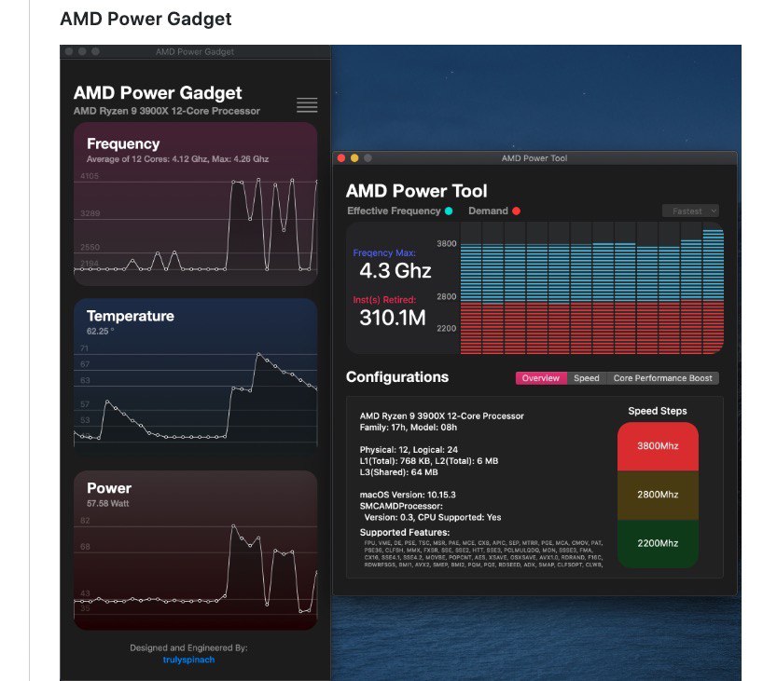777x681 pixels.
Task: Click the 57.58 Watt power reading
Action: 107,504
